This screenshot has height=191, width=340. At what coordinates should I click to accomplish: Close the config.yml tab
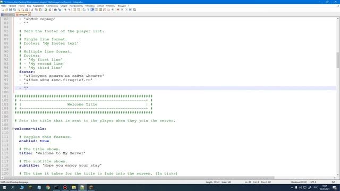29,14
